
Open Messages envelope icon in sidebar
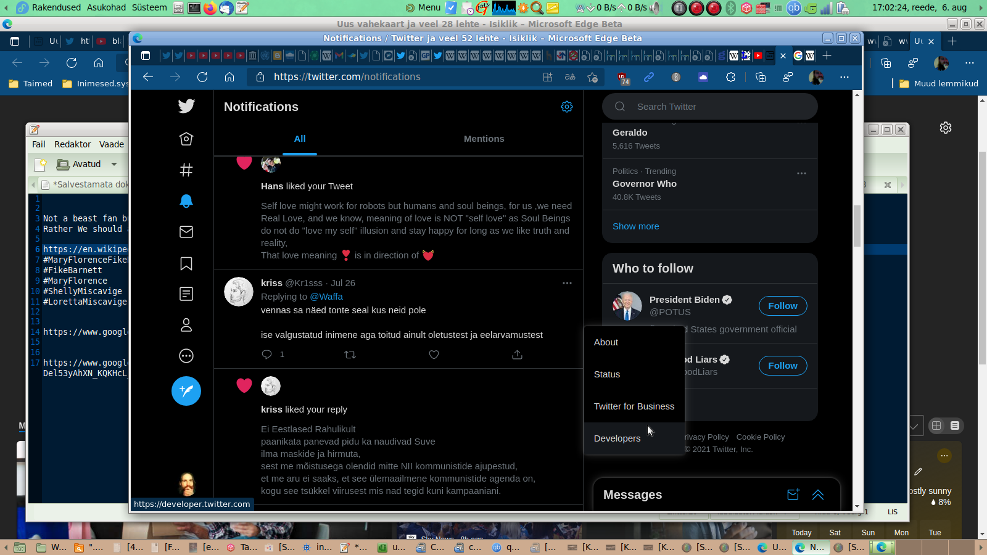coord(186,232)
